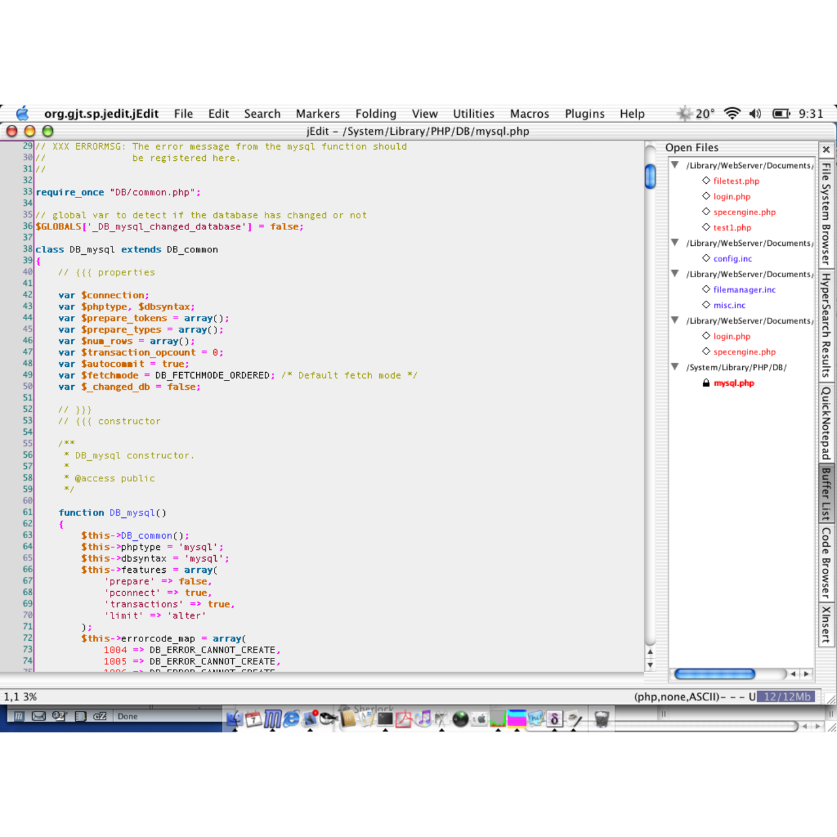The width and height of the screenshot is (837, 837).
Task: Open the Folding menu
Action: tap(375, 114)
